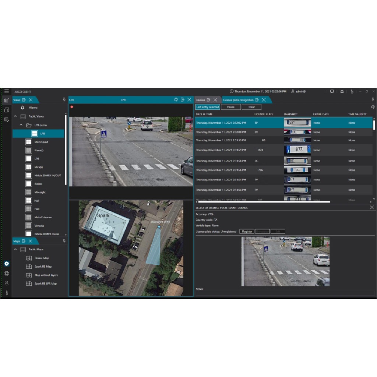Toggle the Last entry selected button
Image resolution: width=377 pixels, height=377 pixels.
click(x=208, y=107)
